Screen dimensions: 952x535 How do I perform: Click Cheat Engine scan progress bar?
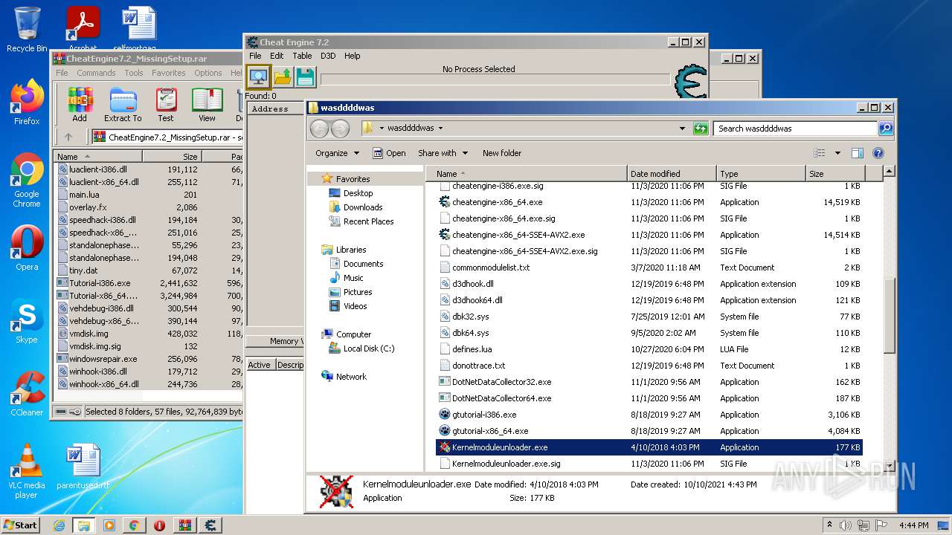495,79
